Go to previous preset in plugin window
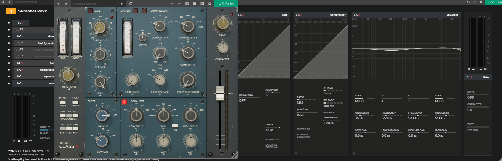502x161 pixels. point(59,4)
